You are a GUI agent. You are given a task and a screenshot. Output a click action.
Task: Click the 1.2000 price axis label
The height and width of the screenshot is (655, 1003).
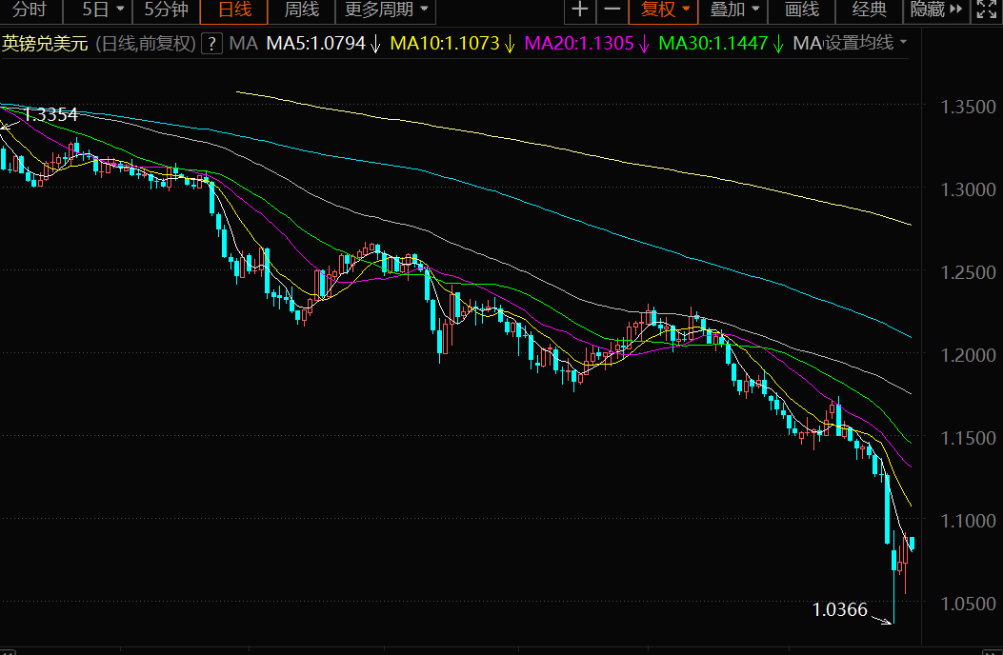(x=968, y=355)
